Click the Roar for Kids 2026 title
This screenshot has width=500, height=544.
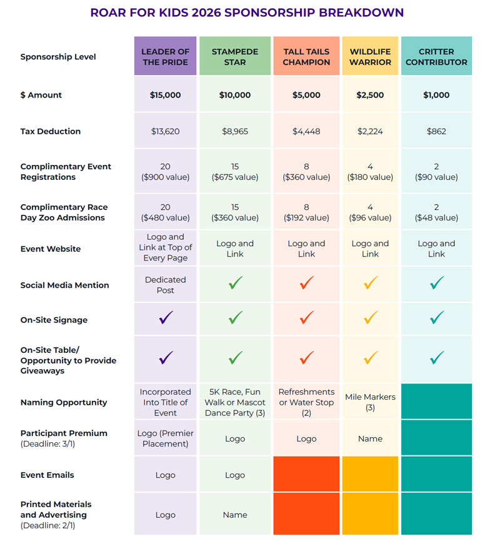point(247,12)
